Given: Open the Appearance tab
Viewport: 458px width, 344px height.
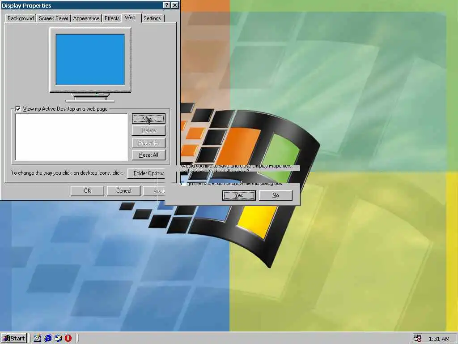Looking at the screenshot, I should pyautogui.click(x=86, y=18).
